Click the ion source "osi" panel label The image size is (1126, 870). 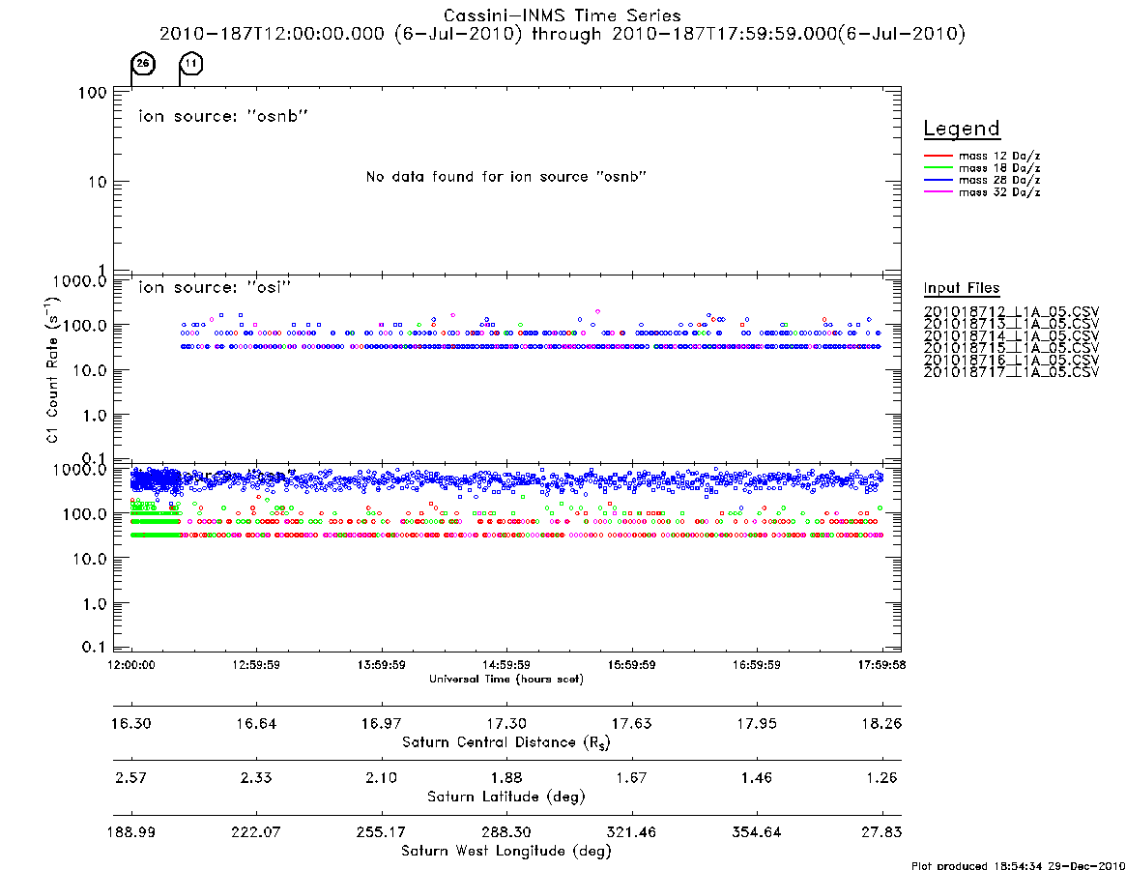pos(215,287)
